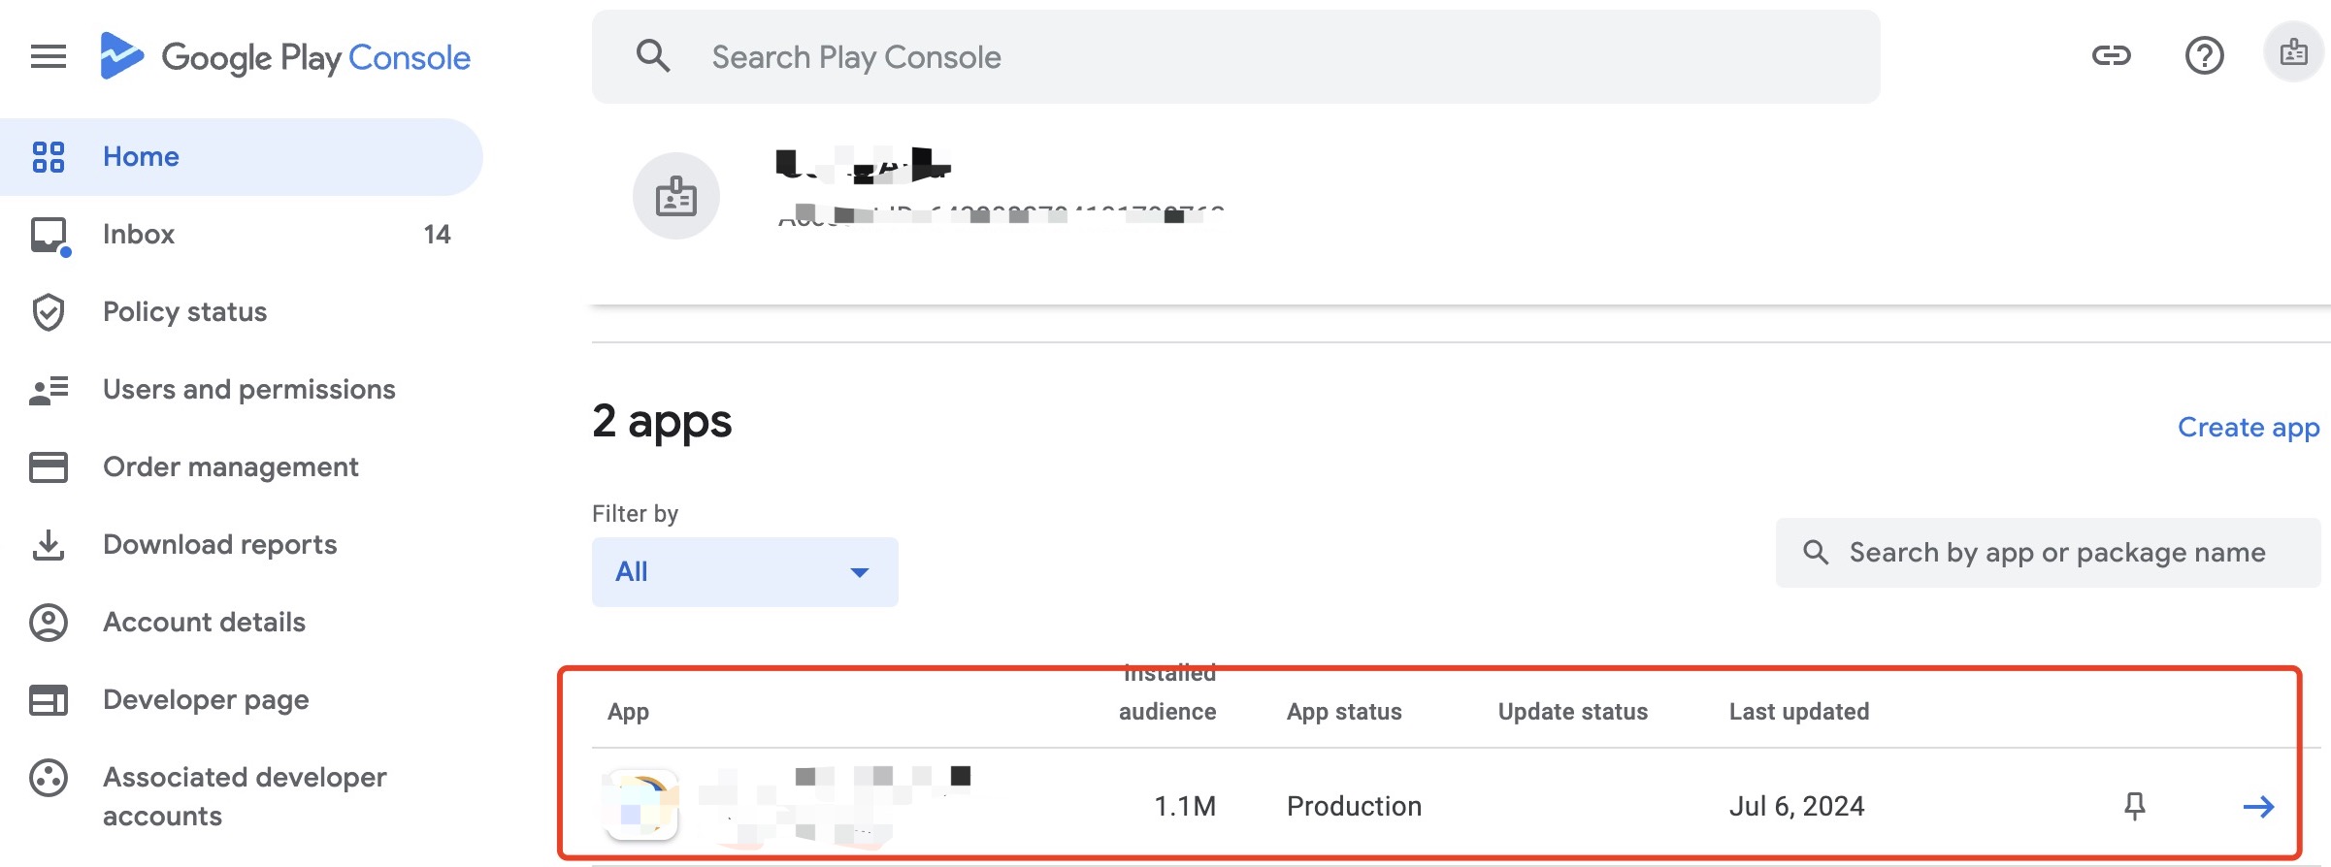Copy link via the chain link icon
This screenshot has width=2331, height=867.
click(2111, 55)
